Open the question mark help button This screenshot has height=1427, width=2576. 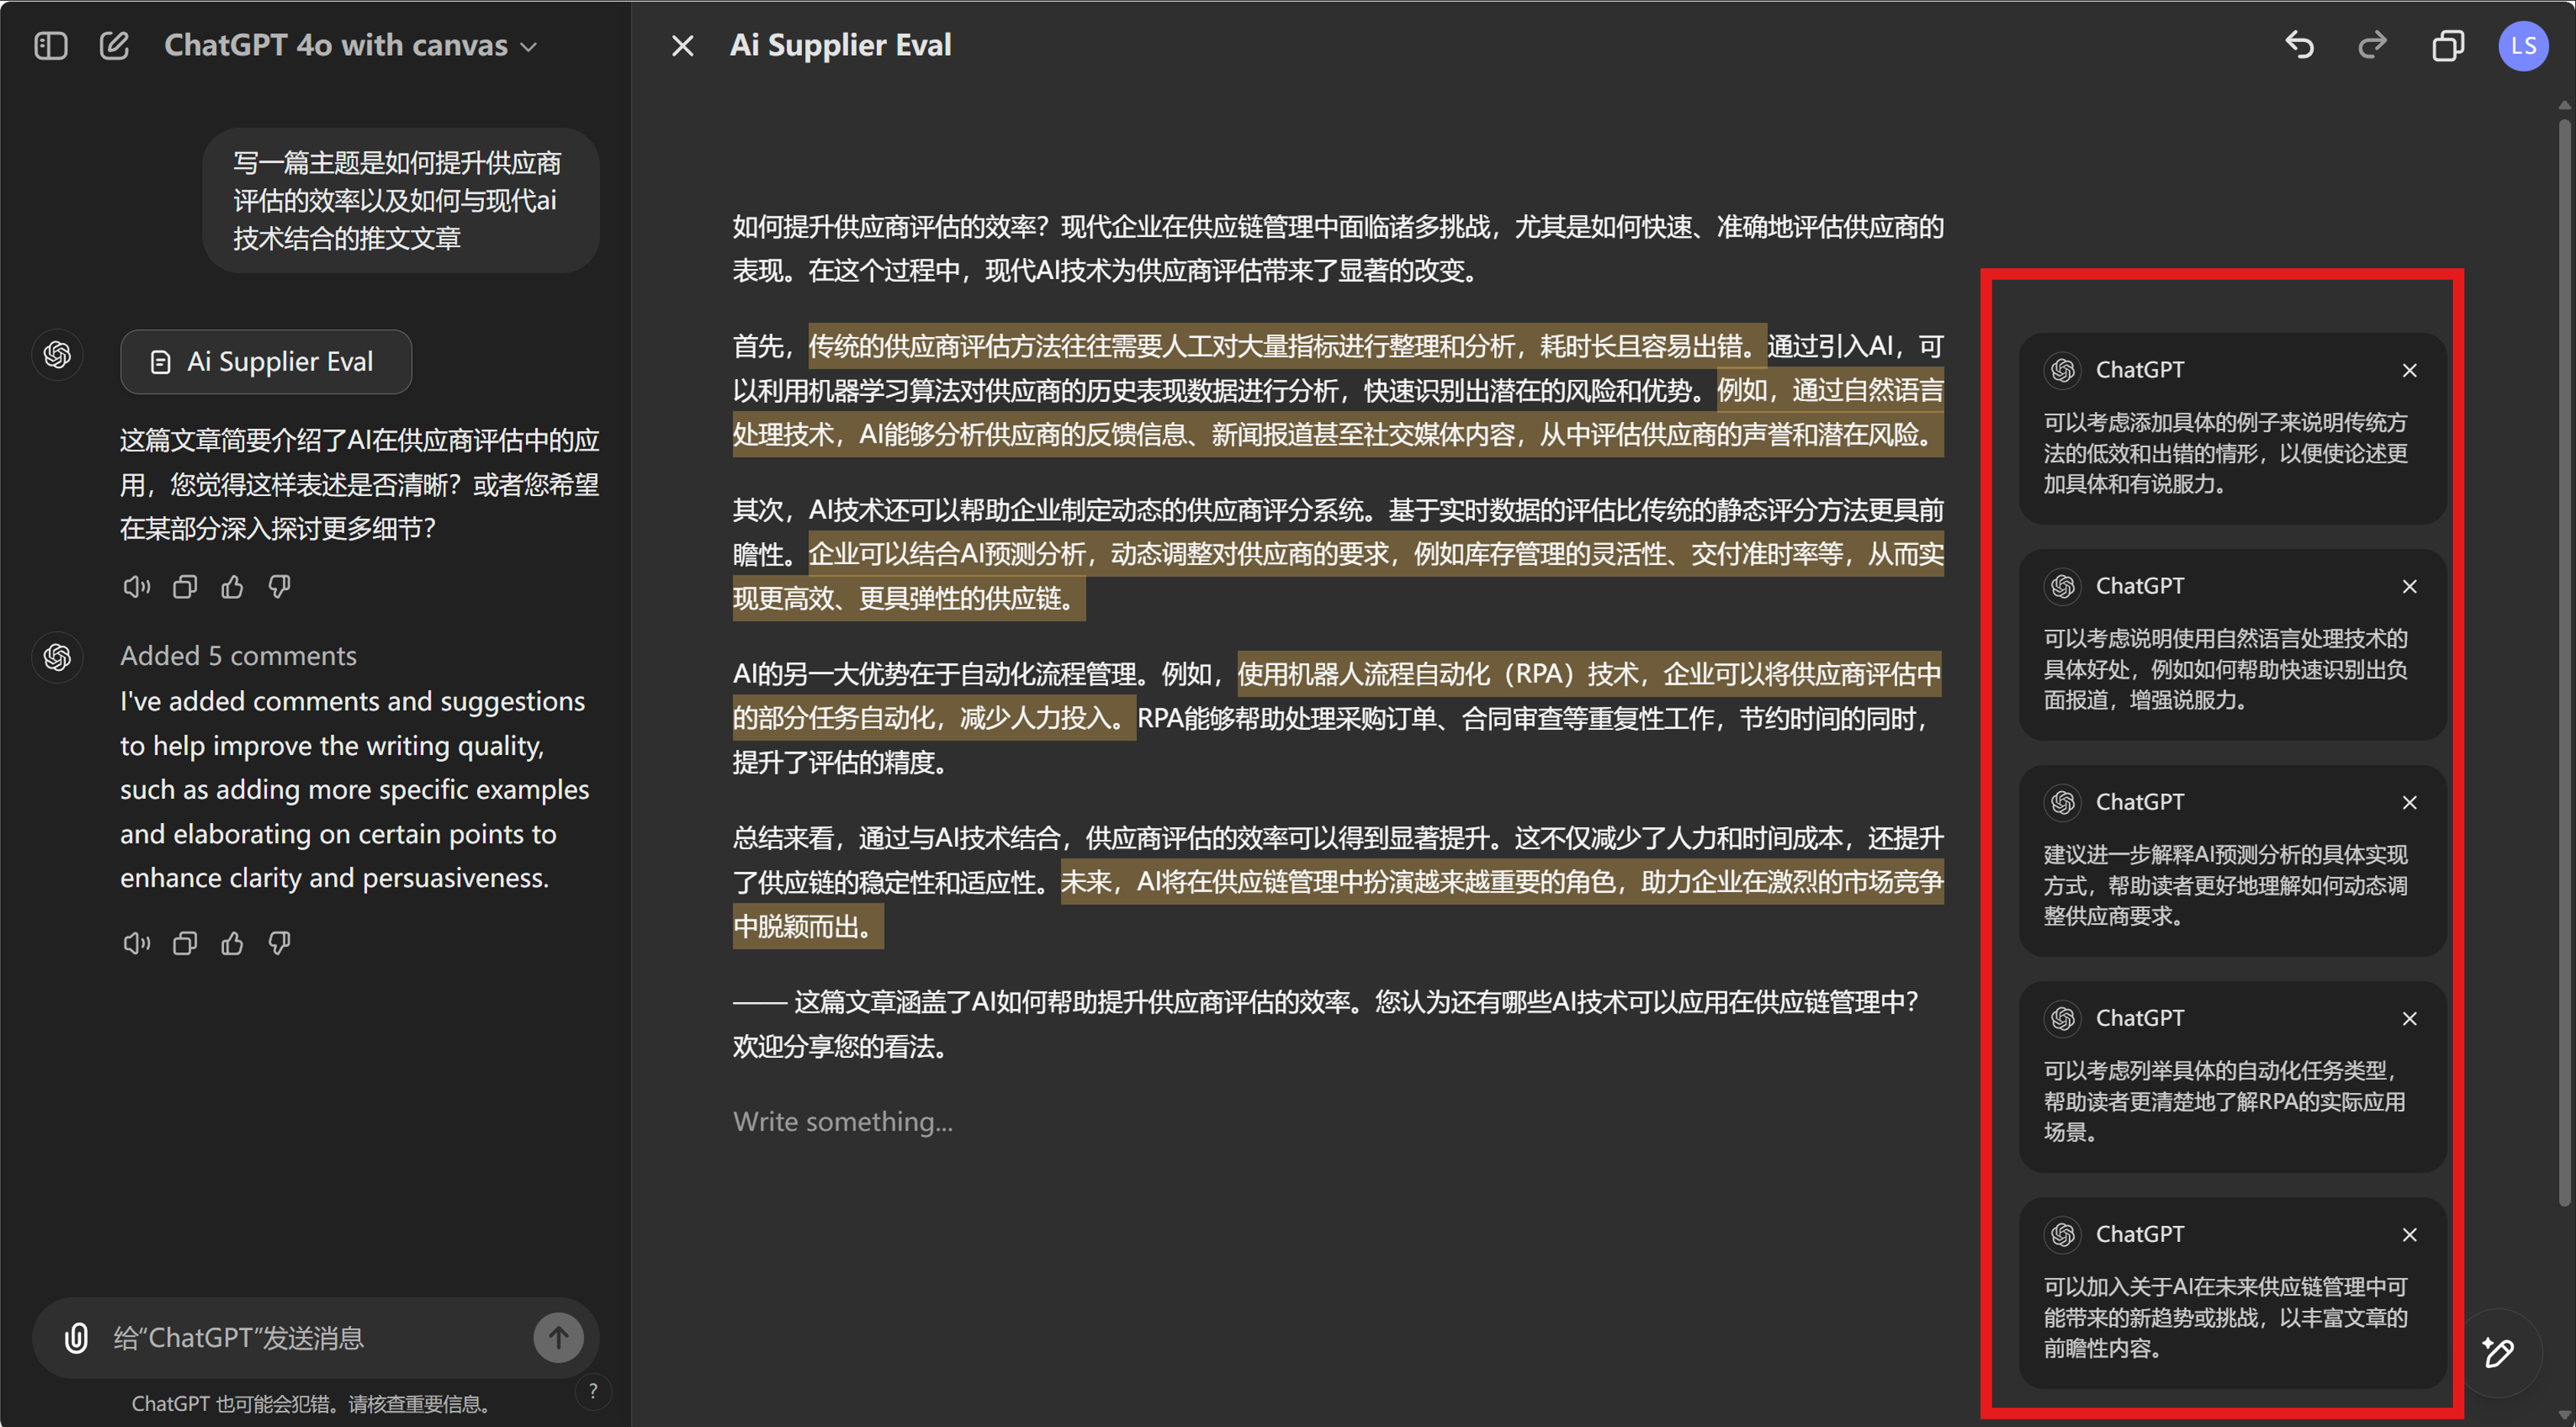(x=593, y=1391)
